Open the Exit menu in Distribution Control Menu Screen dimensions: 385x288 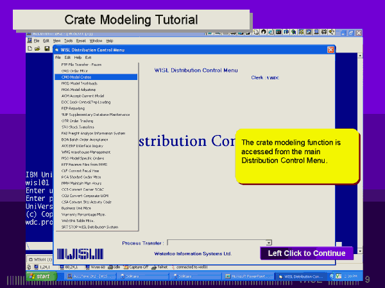(88, 57)
